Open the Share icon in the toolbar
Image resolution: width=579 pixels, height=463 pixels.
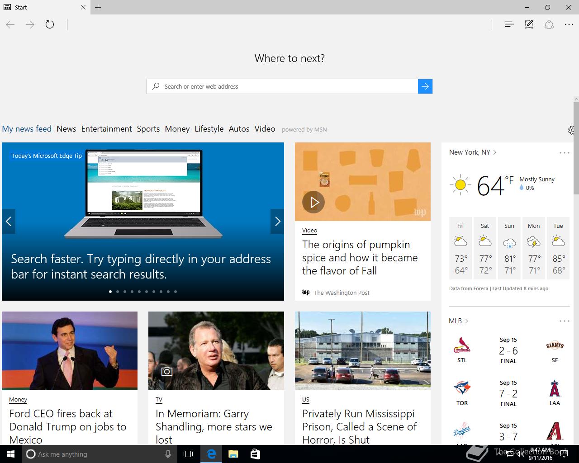[x=549, y=24]
